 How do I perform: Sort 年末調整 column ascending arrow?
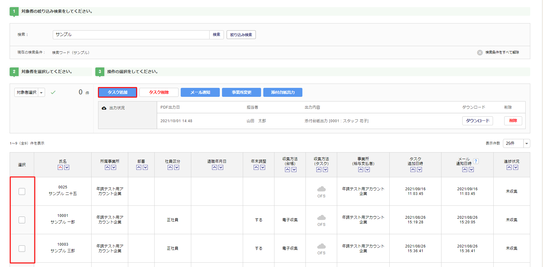[256, 167]
